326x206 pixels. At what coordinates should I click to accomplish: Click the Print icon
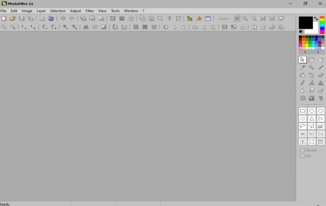pos(42,19)
